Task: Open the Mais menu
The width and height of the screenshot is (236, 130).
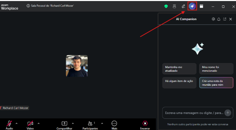Action: click(x=114, y=125)
